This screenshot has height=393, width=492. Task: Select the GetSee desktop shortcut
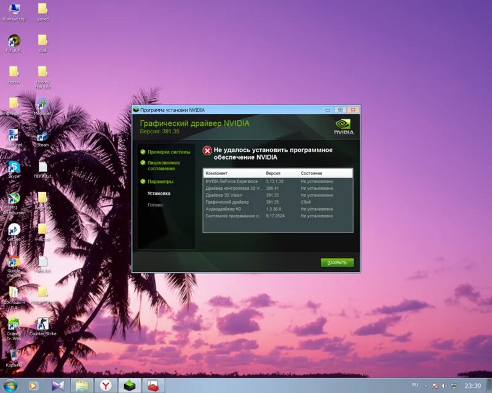click(x=14, y=232)
